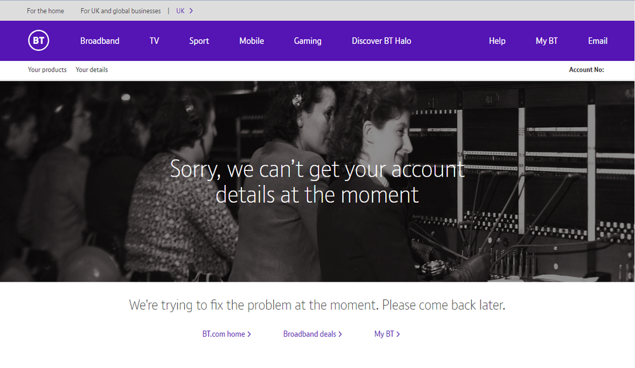This screenshot has height=368, width=635.
Task: Switch to Your products tab
Action: pos(47,70)
